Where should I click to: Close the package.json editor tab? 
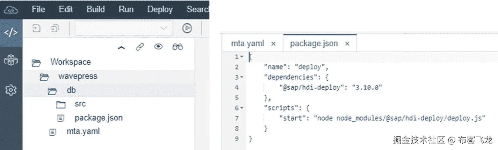347,44
